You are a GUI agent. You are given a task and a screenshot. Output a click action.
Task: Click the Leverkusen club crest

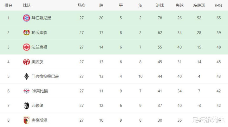point(26,32)
